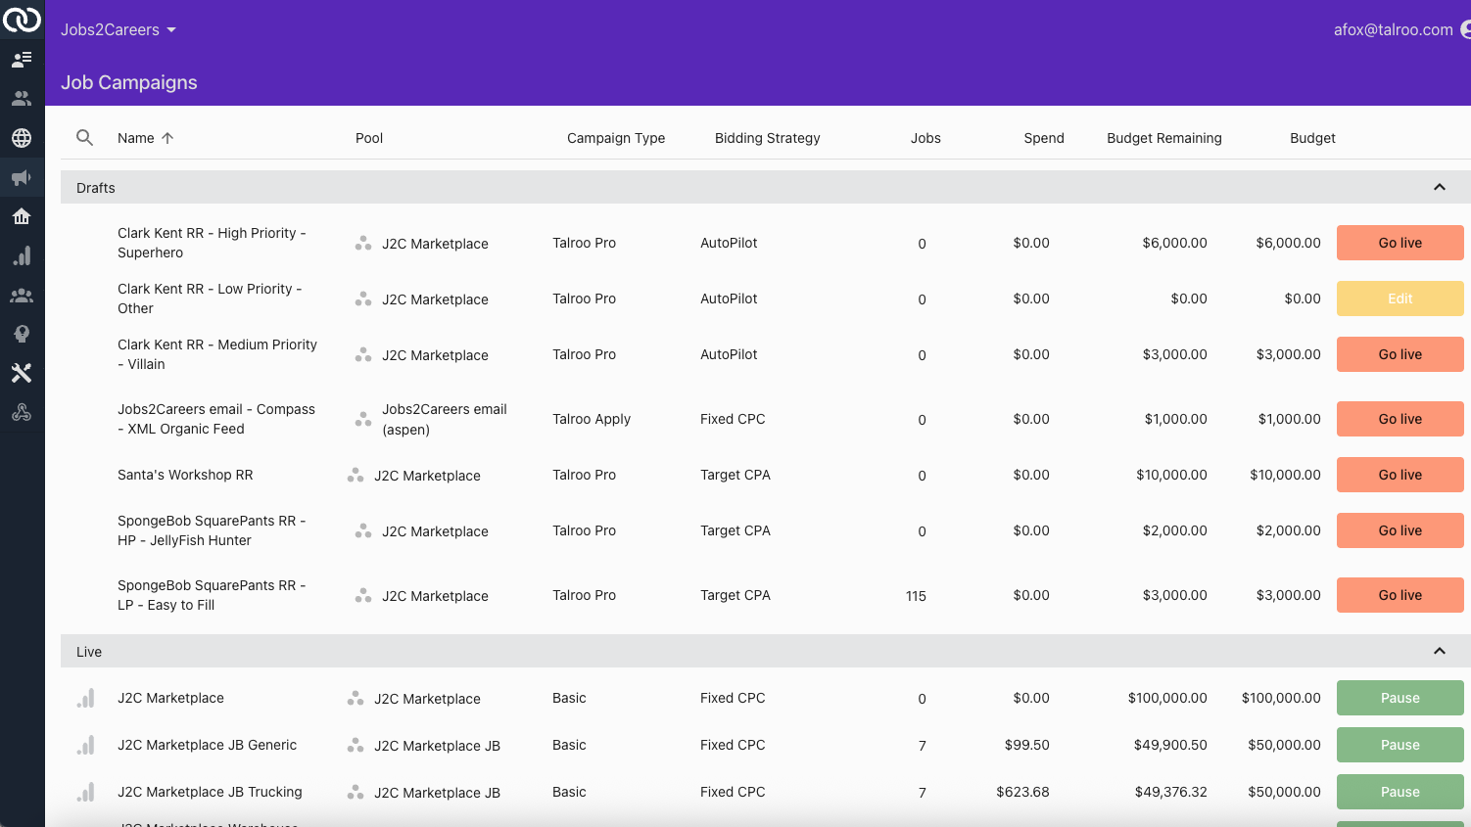This screenshot has width=1471, height=827.
Task: Open J2C Marketplace JB Generic campaign name
Action: pos(207,745)
